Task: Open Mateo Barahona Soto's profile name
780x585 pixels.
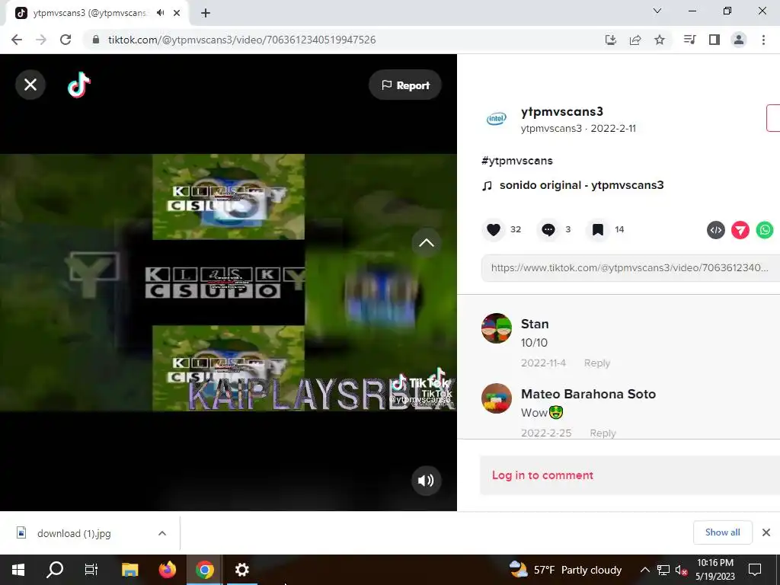Action: [589, 394]
